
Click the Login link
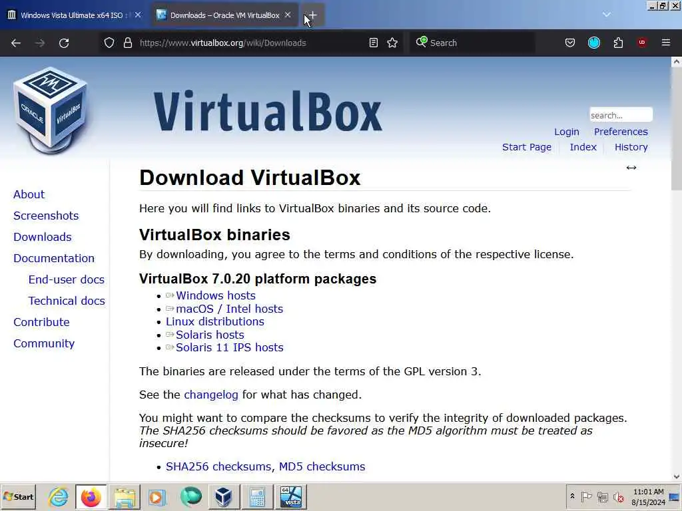coord(567,132)
